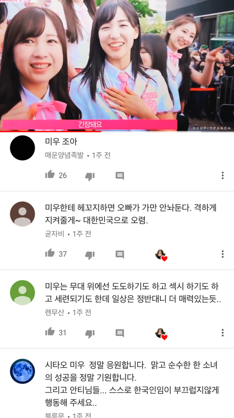Dislike the comment by 렌무산
Image resolution: width=234 pixels, height=418 pixels.
(90, 333)
